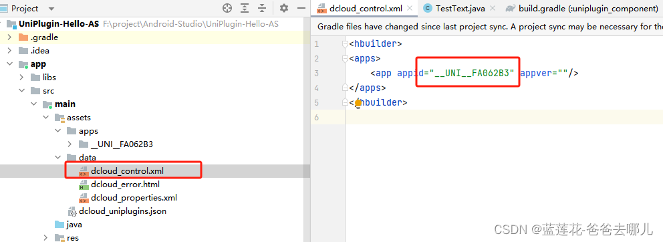The height and width of the screenshot is (242, 663).
Task: Select the java folder
Action: pos(74,224)
